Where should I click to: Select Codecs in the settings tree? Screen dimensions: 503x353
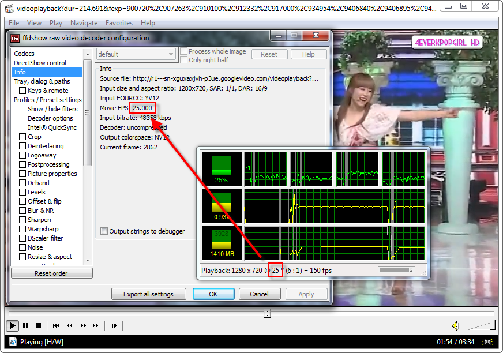coord(24,54)
